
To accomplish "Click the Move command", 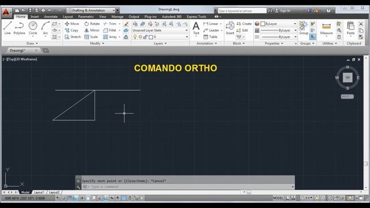I will [x=72, y=24].
